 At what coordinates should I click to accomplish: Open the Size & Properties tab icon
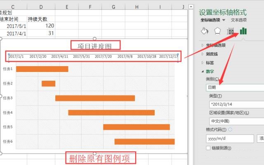230,31
